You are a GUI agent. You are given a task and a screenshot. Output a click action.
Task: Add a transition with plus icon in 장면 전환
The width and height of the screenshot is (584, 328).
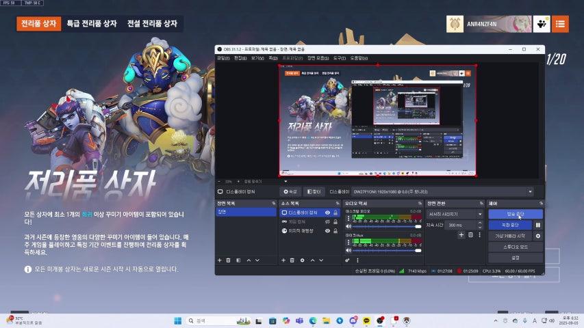(461, 235)
